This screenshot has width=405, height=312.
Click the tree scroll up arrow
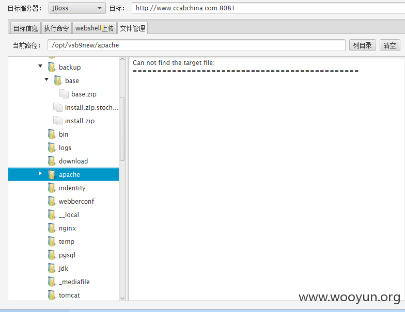pyautogui.click(x=122, y=59)
